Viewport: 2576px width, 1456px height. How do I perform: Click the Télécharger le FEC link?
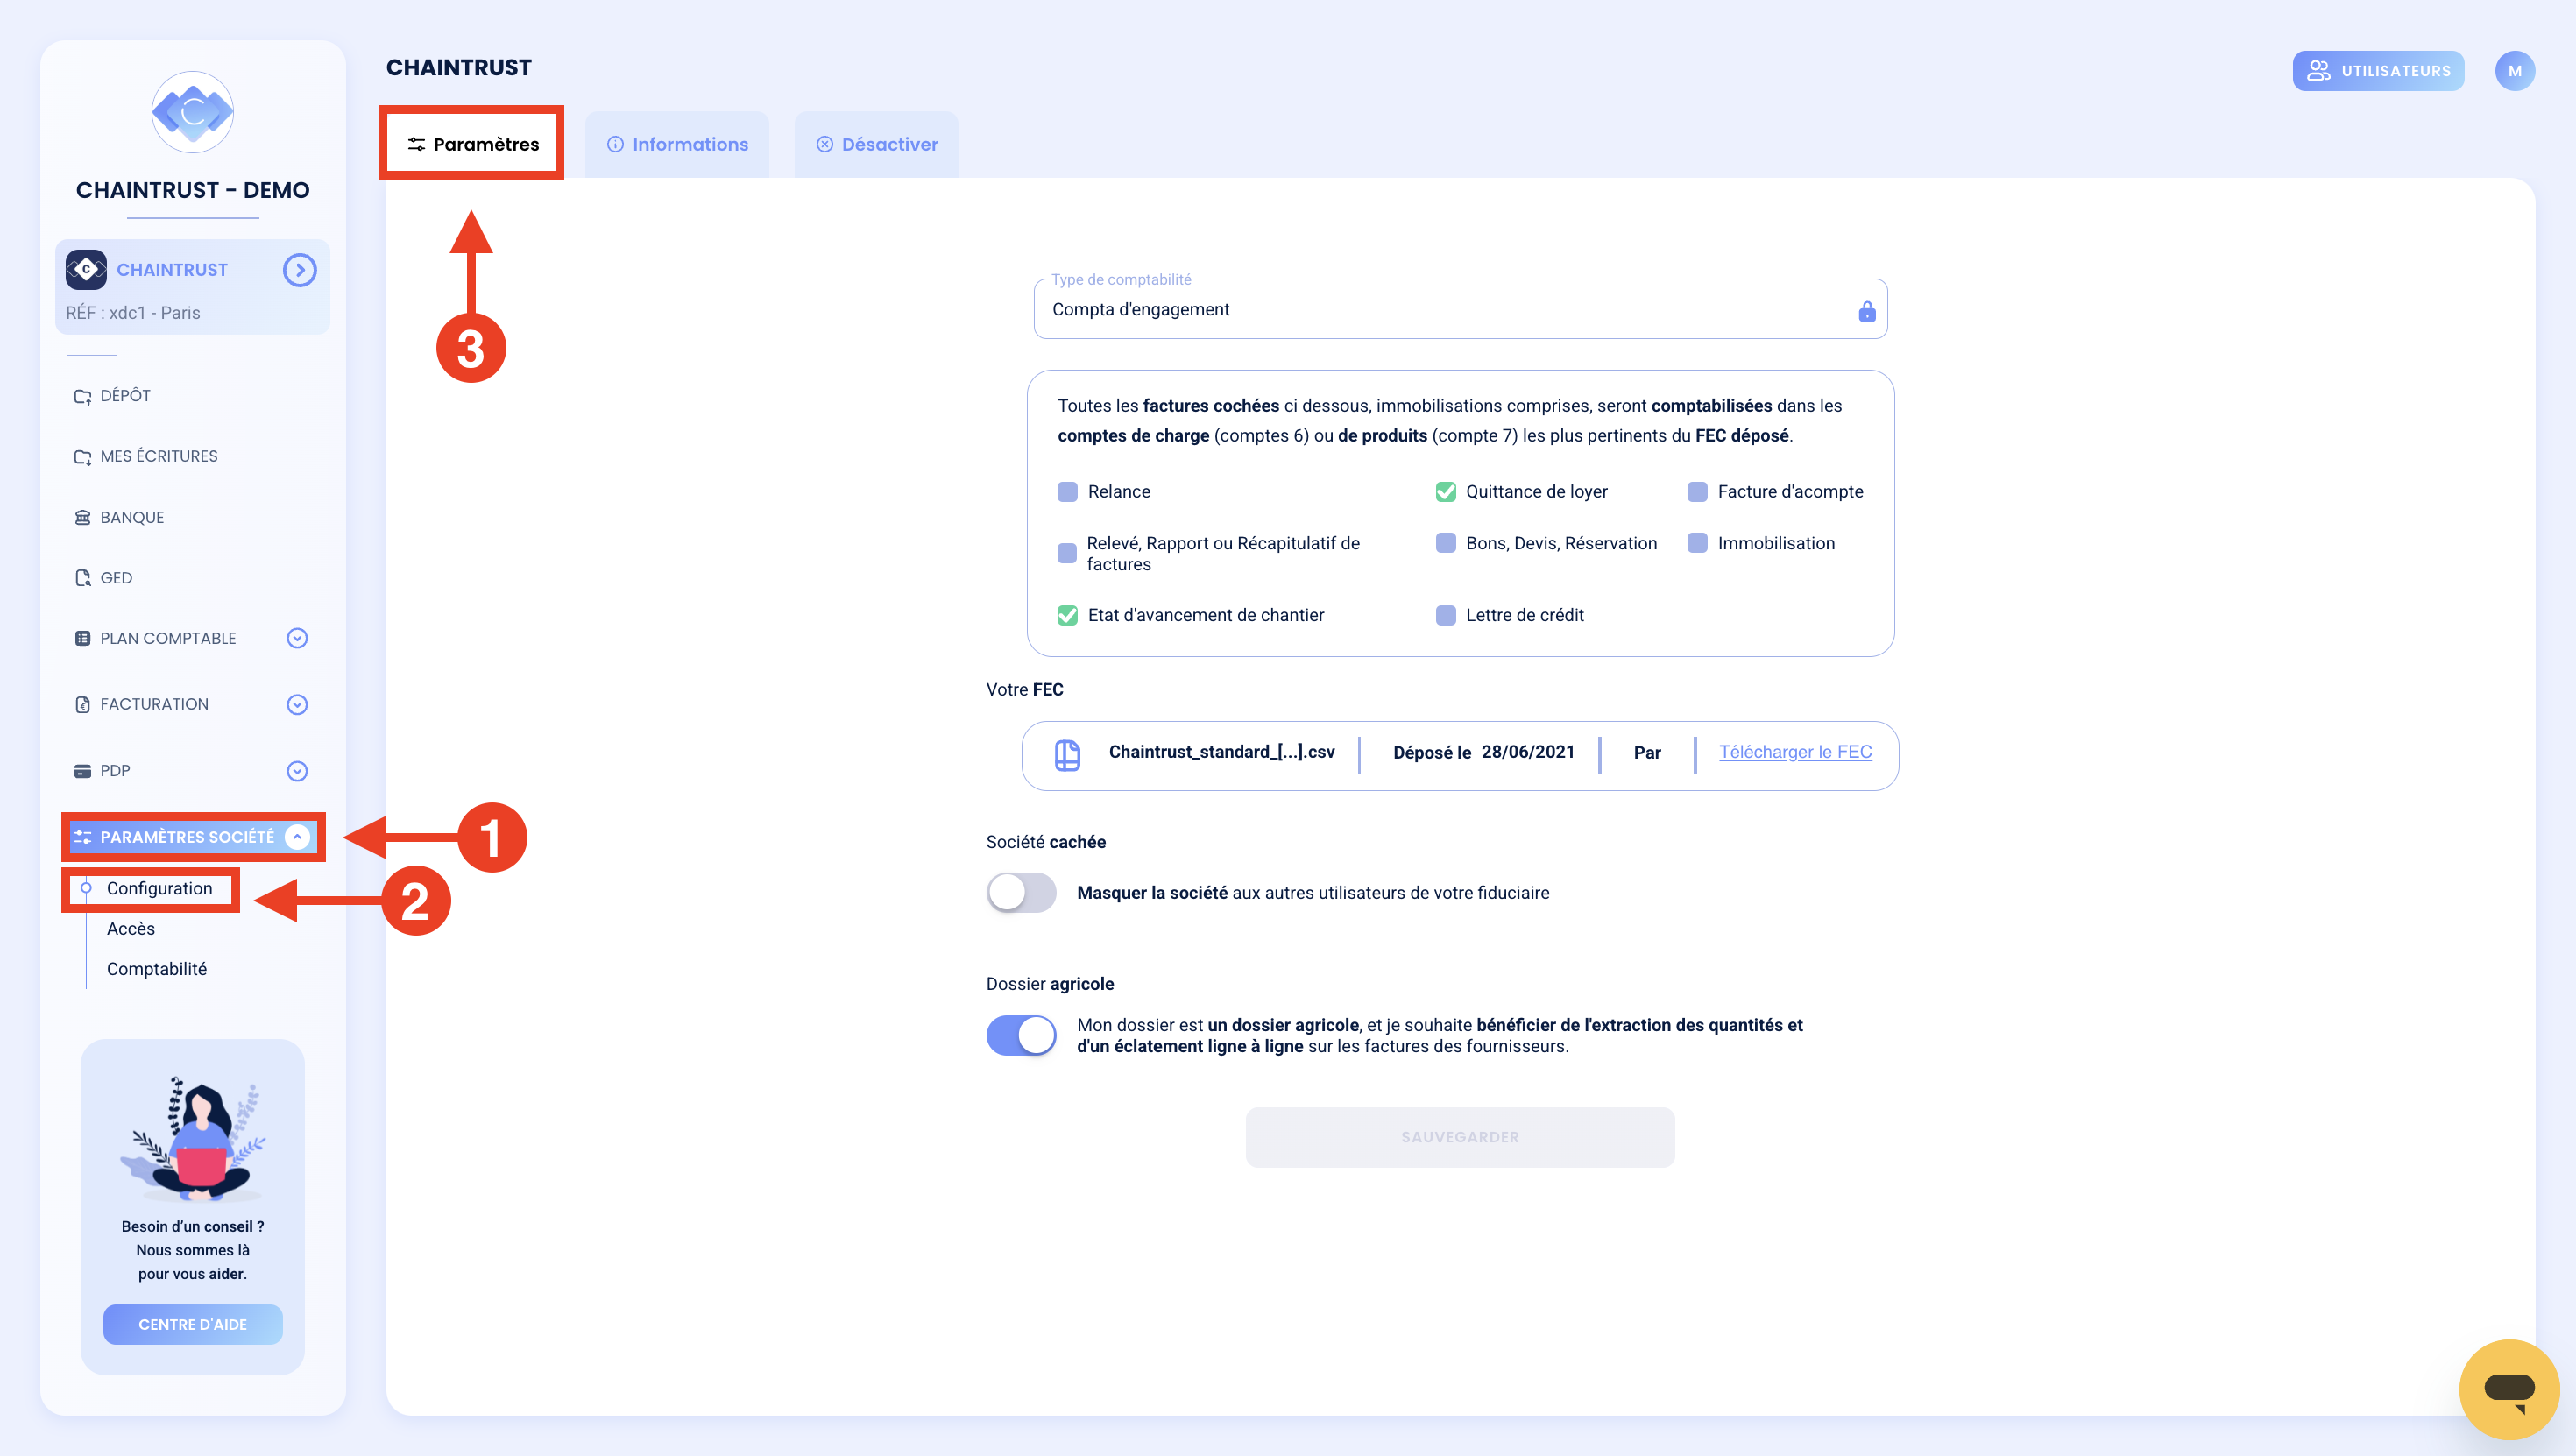pos(1795,752)
